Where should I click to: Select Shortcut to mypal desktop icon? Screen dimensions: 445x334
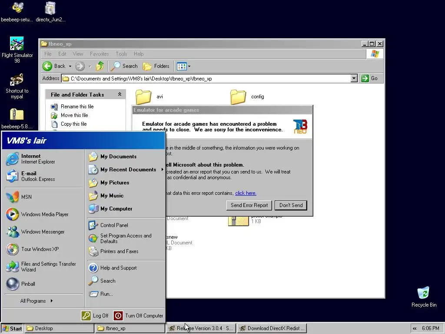pyautogui.click(x=17, y=87)
